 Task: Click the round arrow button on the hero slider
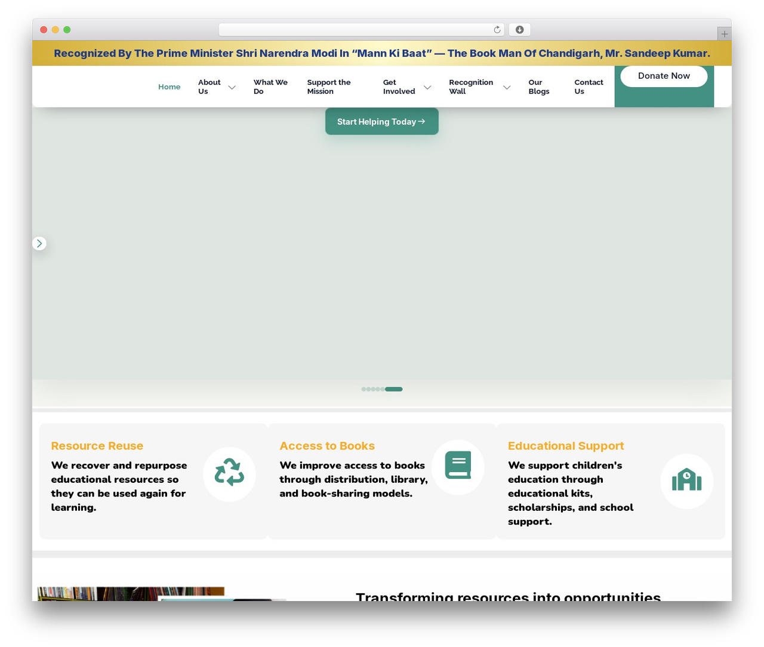pos(39,244)
